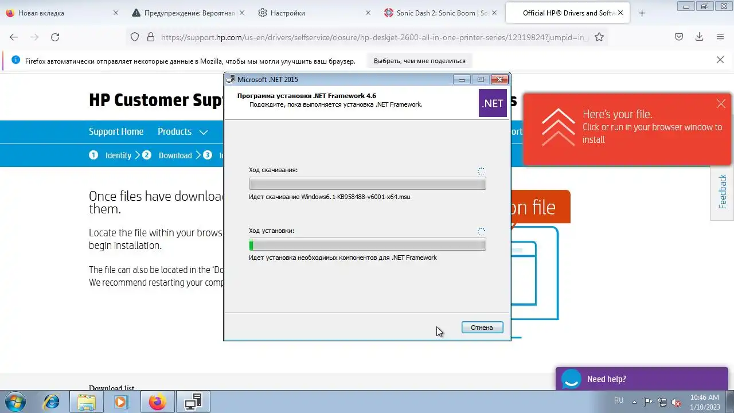Image resolution: width=734 pixels, height=413 pixels.
Task: Click Отмена button in .NET installer
Action: (x=482, y=328)
